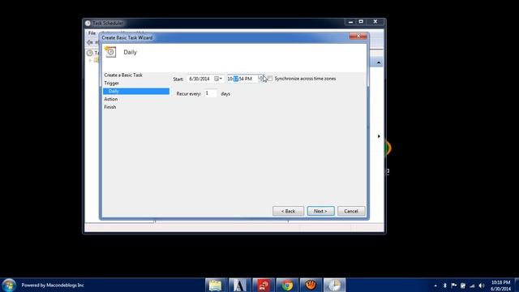
Task: Minimize the Task Scheduler window
Action: click(x=350, y=22)
